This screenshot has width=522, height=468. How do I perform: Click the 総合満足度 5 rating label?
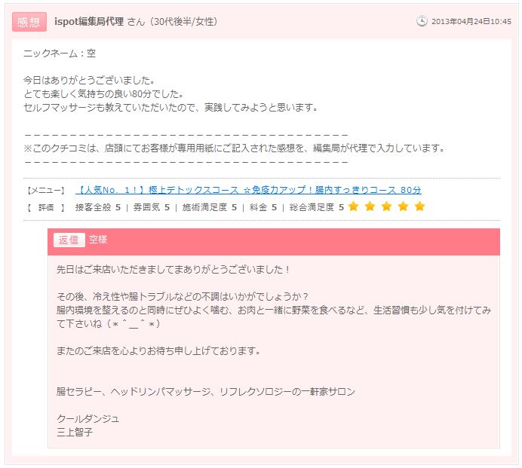click(x=317, y=207)
